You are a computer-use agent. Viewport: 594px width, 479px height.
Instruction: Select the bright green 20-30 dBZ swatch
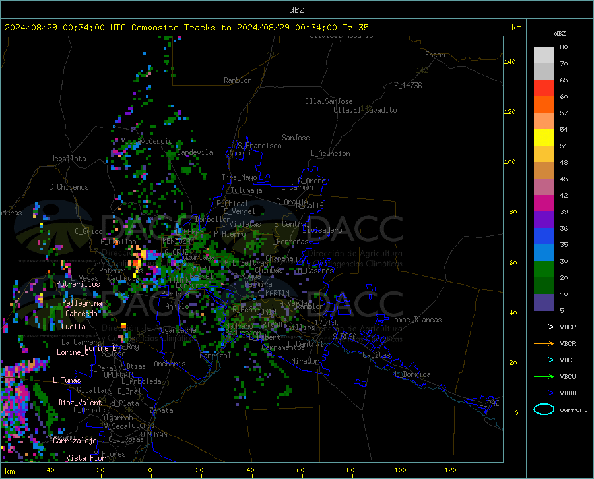pyautogui.click(x=544, y=269)
